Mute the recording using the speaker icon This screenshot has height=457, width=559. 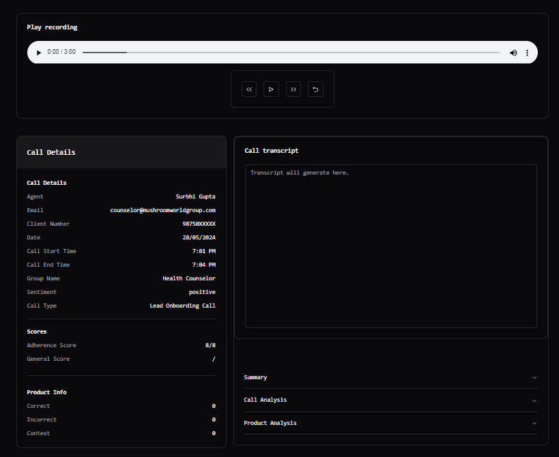click(x=513, y=53)
